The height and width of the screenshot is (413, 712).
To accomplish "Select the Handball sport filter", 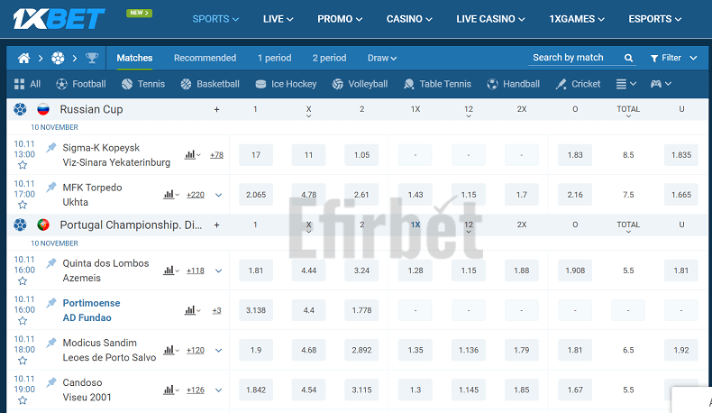I will (513, 84).
